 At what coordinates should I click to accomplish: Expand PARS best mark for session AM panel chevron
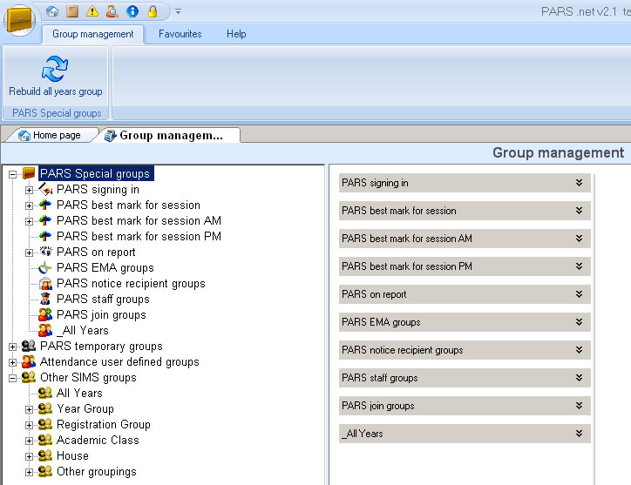click(x=579, y=238)
